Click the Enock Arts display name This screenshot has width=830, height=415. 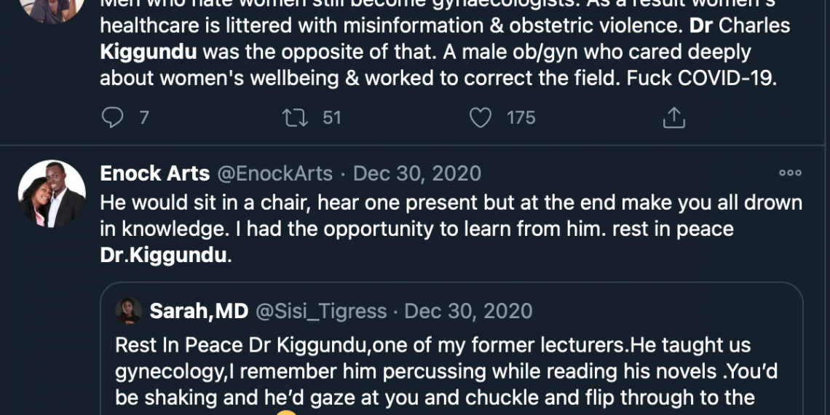point(155,173)
